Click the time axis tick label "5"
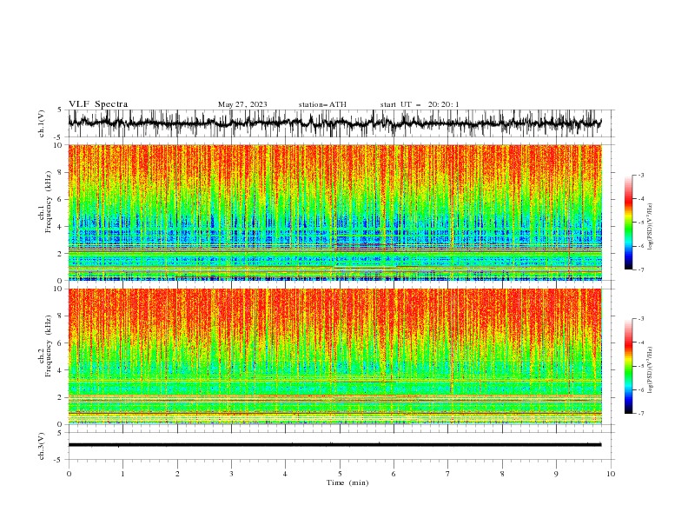Screen dimensions: 688x532 point(340,474)
